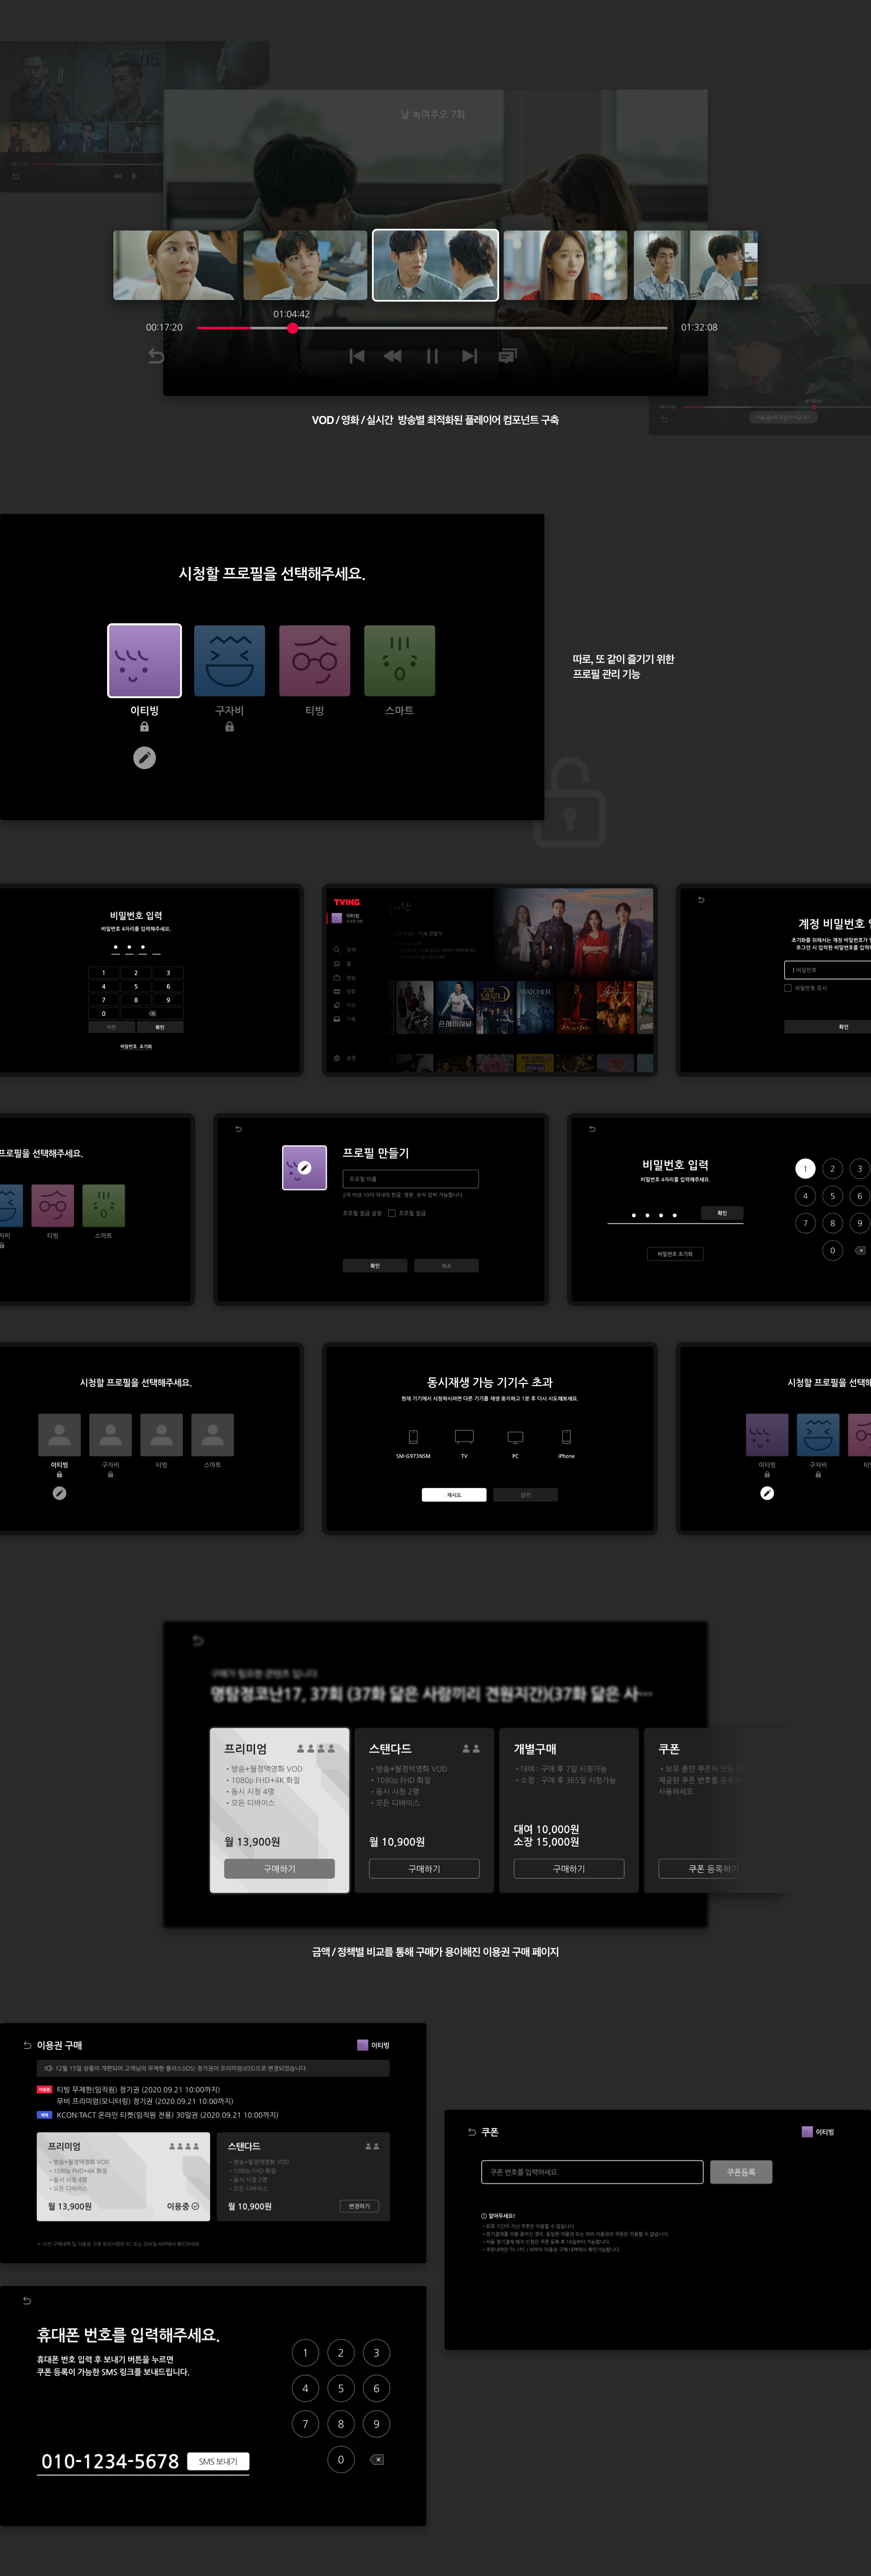Click the 비밀번호 field in account password screen

(827, 970)
